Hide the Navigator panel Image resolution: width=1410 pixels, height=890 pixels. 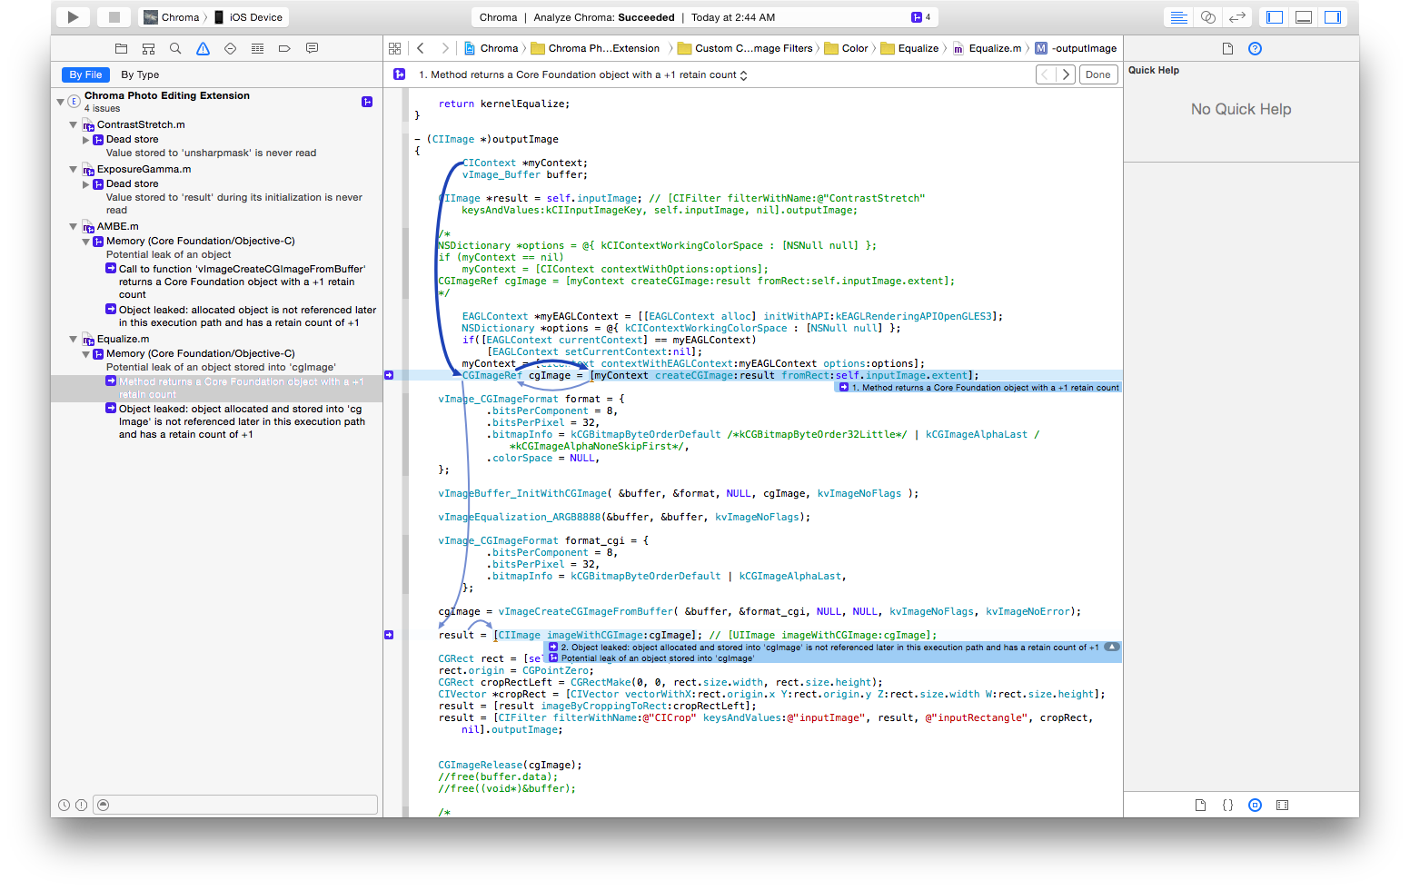click(1275, 17)
